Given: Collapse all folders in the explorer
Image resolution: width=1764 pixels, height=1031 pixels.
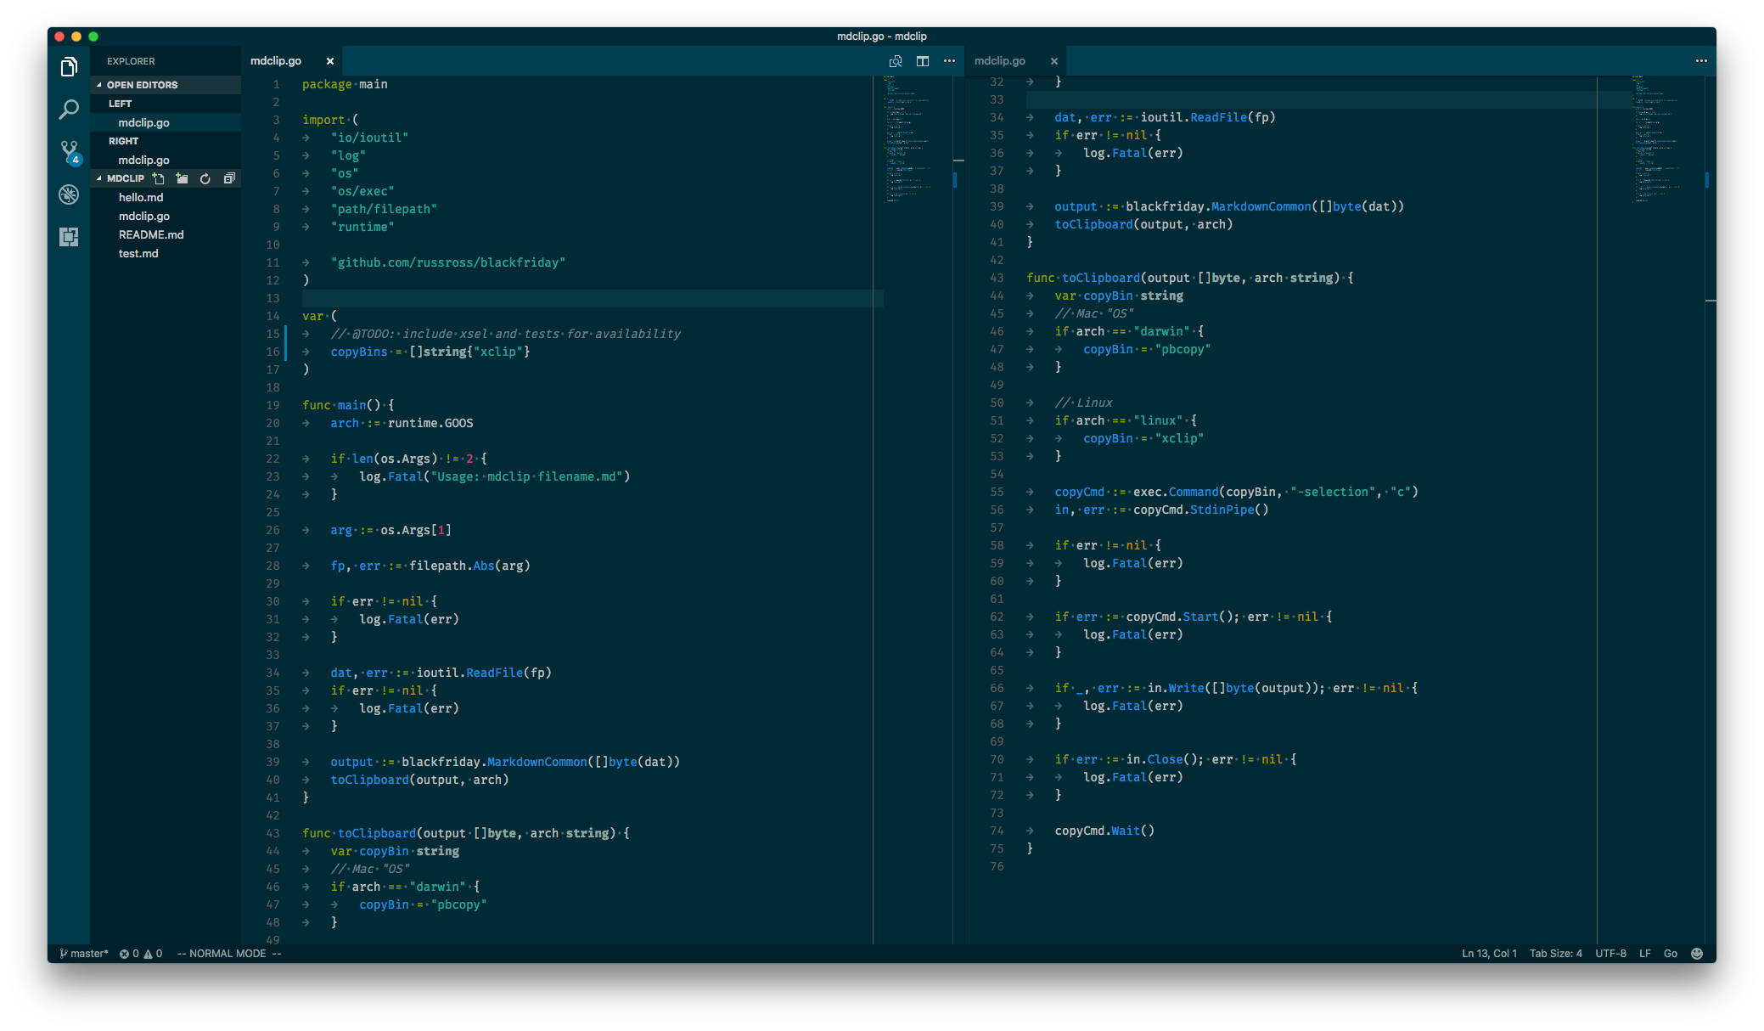Looking at the screenshot, I should tap(228, 178).
